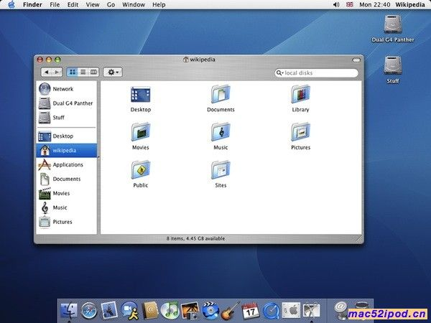Launch Finder from the Dock
The height and width of the screenshot is (323, 431).
click(69, 311)
